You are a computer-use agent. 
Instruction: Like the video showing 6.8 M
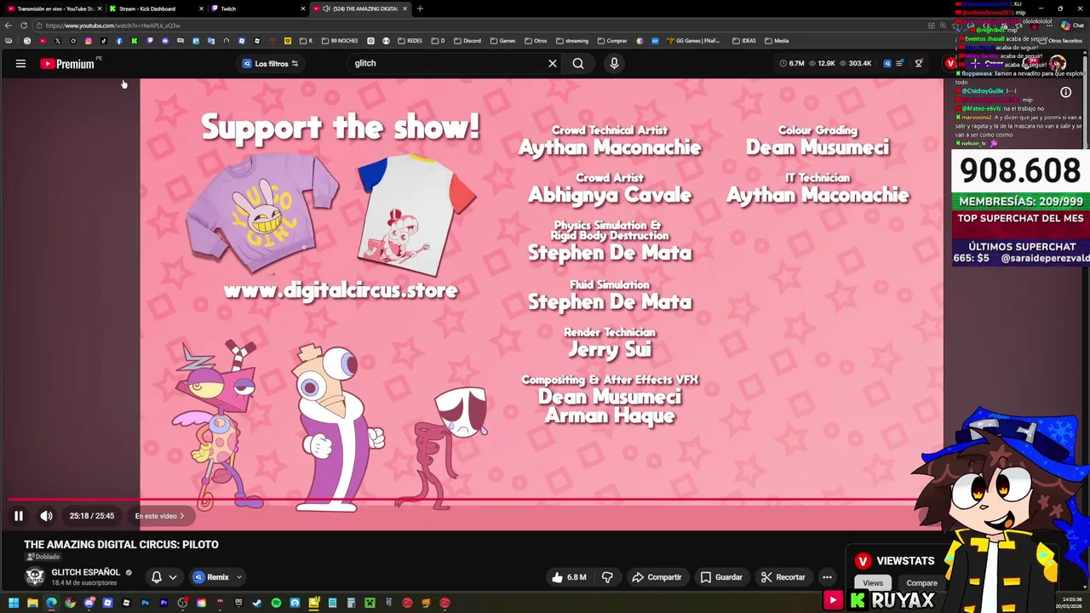pos(569,577)
